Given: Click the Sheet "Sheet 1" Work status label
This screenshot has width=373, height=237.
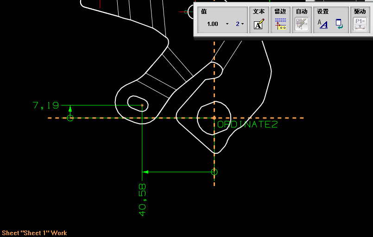Looking at the screenshot, I should point(34,233).
